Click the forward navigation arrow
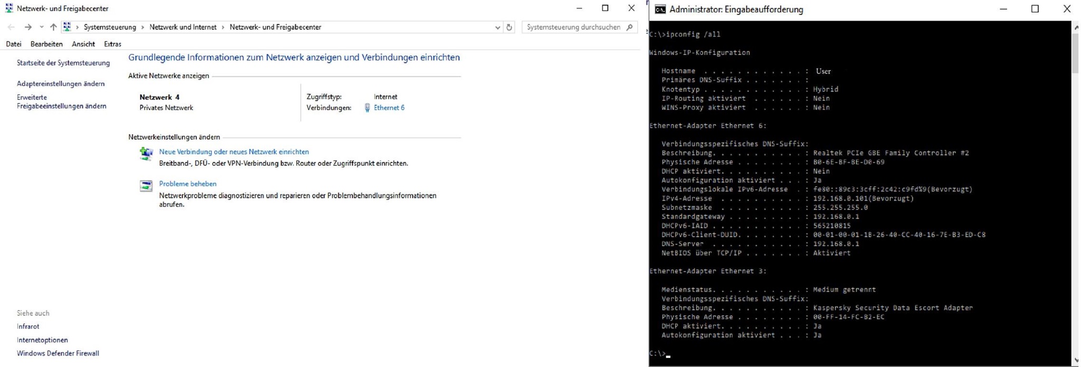The width and height of the screenshot is (1081, 367). click(28, 27)
